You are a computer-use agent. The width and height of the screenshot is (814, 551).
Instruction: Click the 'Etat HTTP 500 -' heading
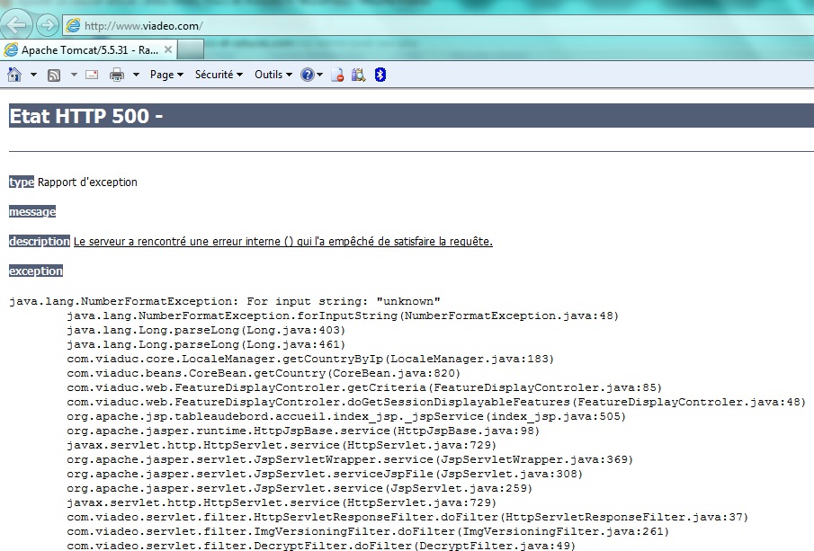(x=86, y=116)
